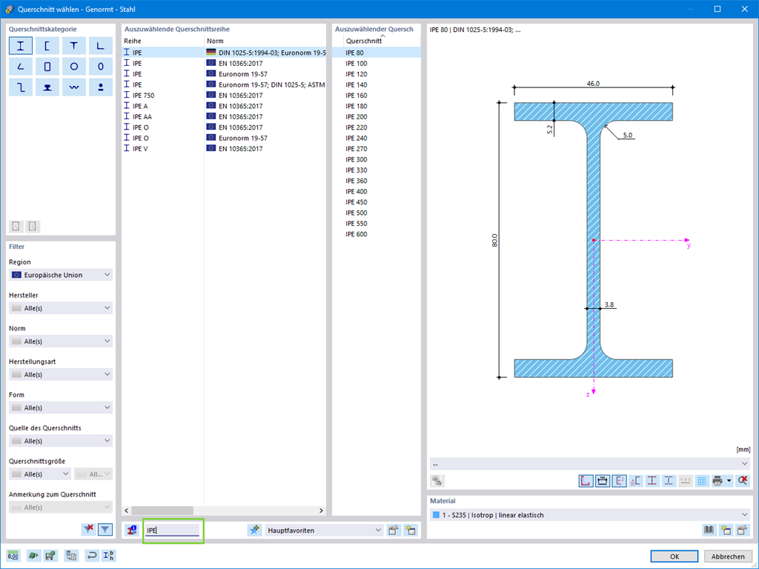Select the circular hollow section category icon

(73, 67)
